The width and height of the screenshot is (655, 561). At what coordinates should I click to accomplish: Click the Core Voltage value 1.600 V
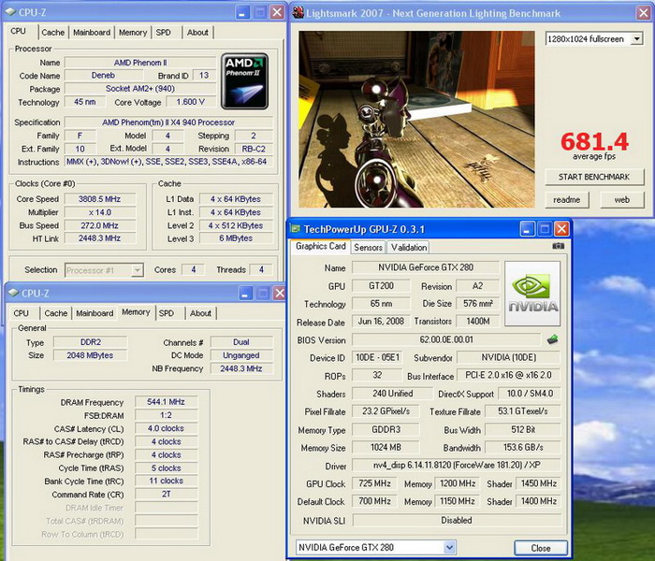191,102
